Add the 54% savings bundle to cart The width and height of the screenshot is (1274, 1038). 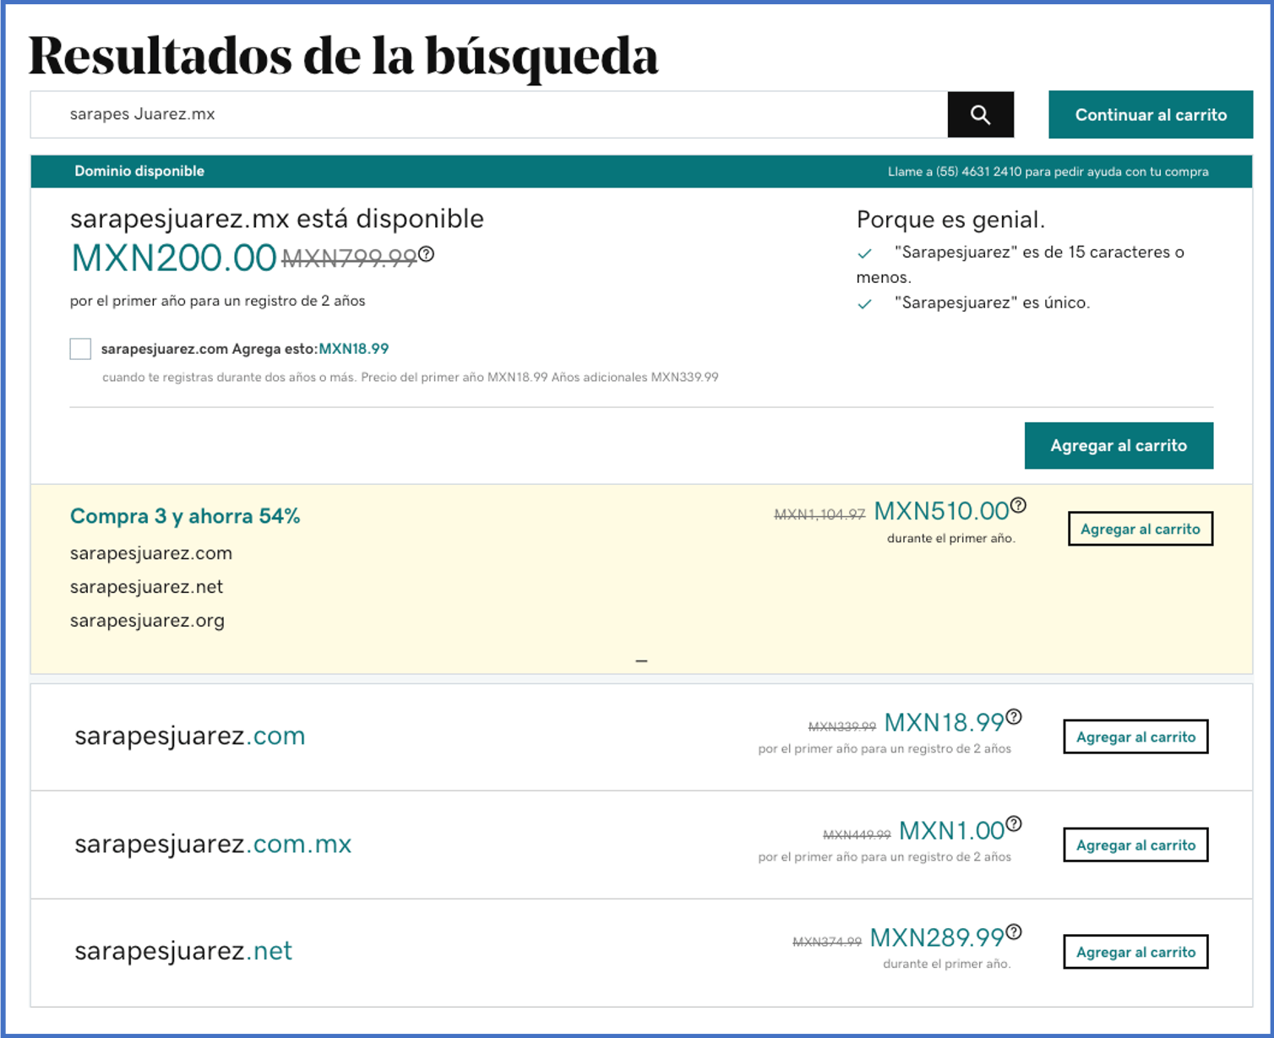pyautogui.click(x=1140, y=529)
